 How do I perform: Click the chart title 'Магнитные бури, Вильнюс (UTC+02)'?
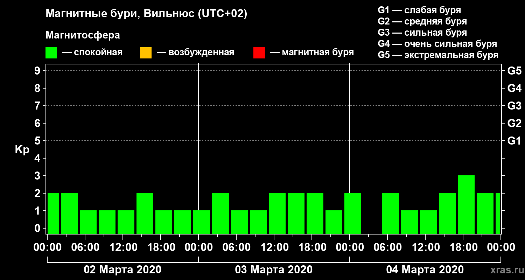[146, 14]
